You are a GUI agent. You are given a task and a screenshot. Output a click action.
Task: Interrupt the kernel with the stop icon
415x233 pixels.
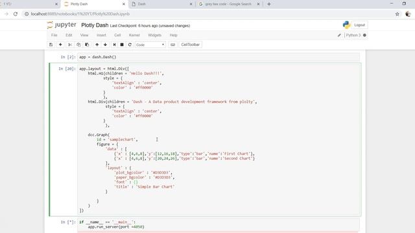122,45
